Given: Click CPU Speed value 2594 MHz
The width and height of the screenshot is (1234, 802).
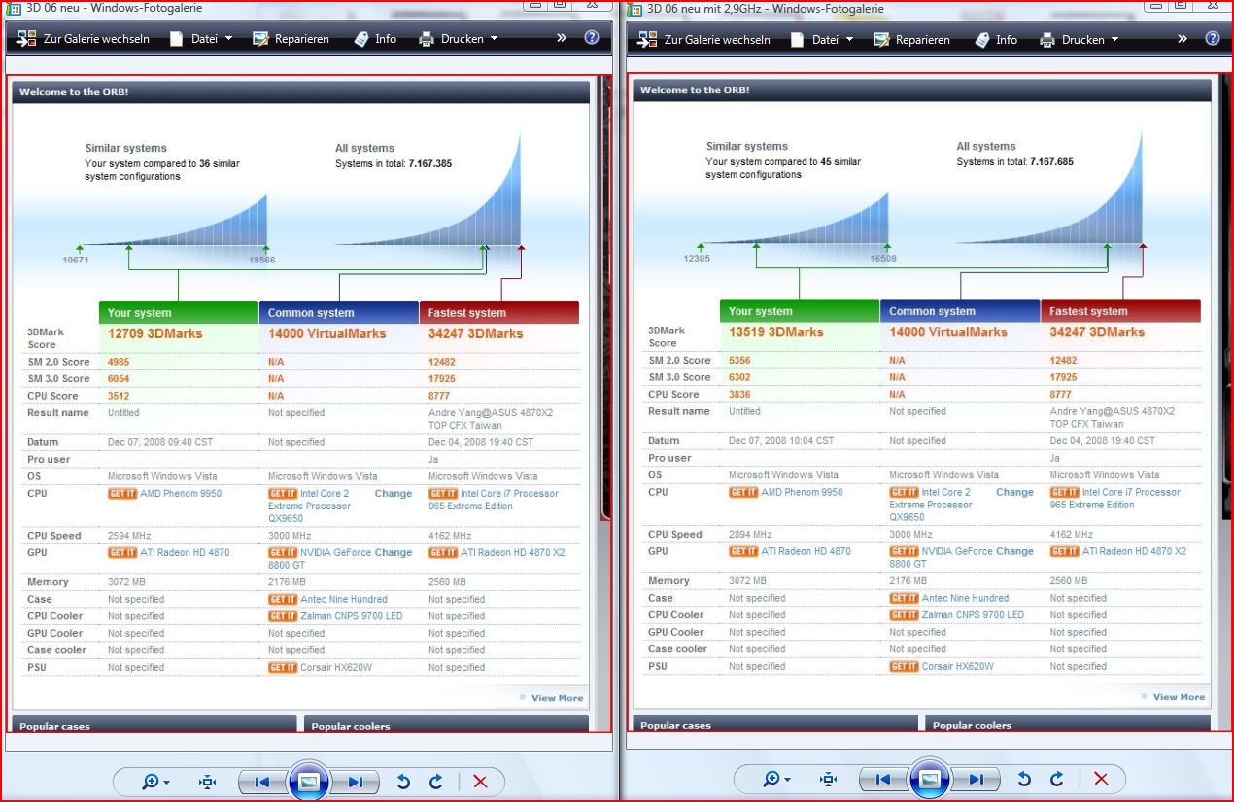Looking at the screenshot, I should [x=129, y=536].
